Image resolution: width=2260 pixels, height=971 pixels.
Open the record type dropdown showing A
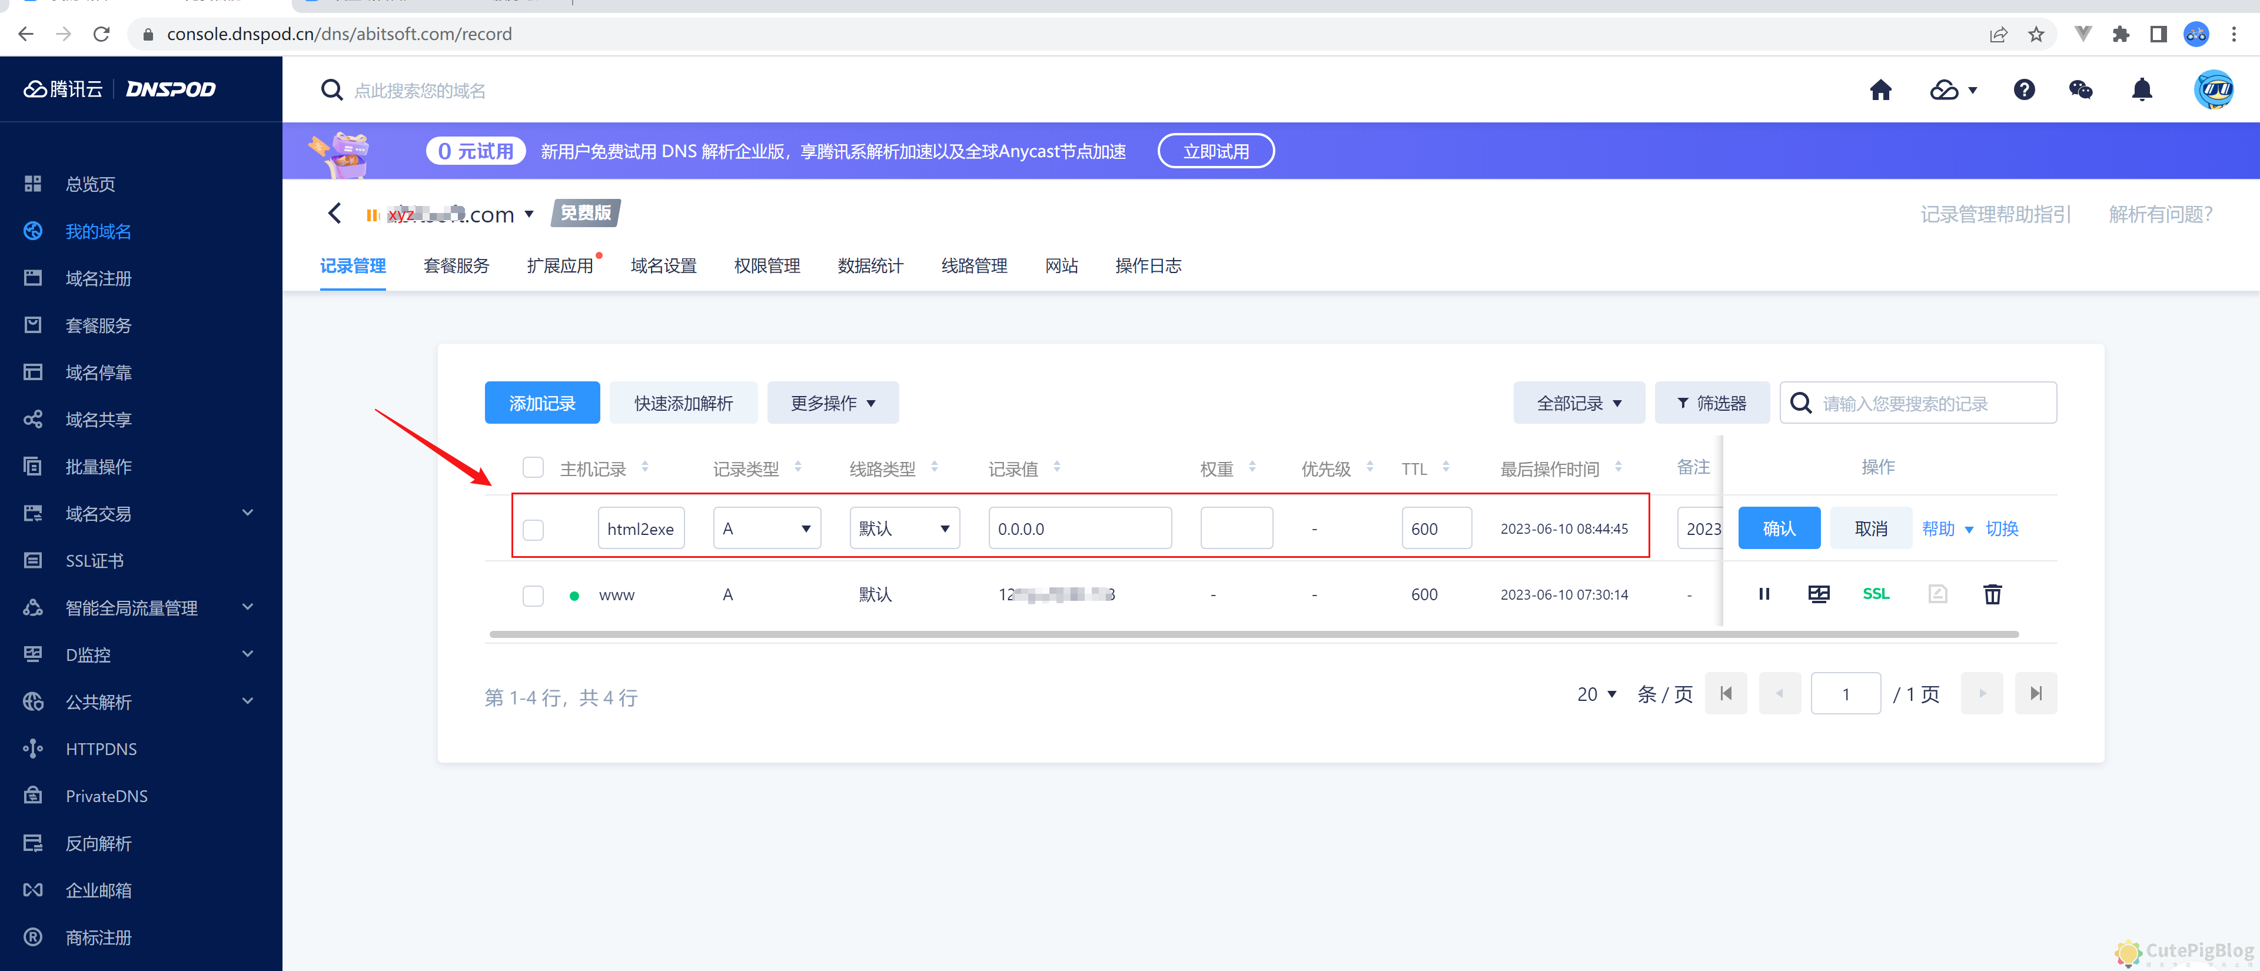(766, 527)
